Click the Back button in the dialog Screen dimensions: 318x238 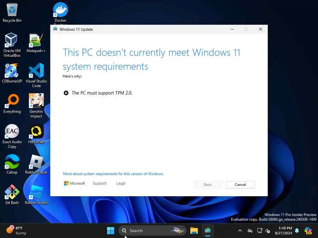coord(208,185)
